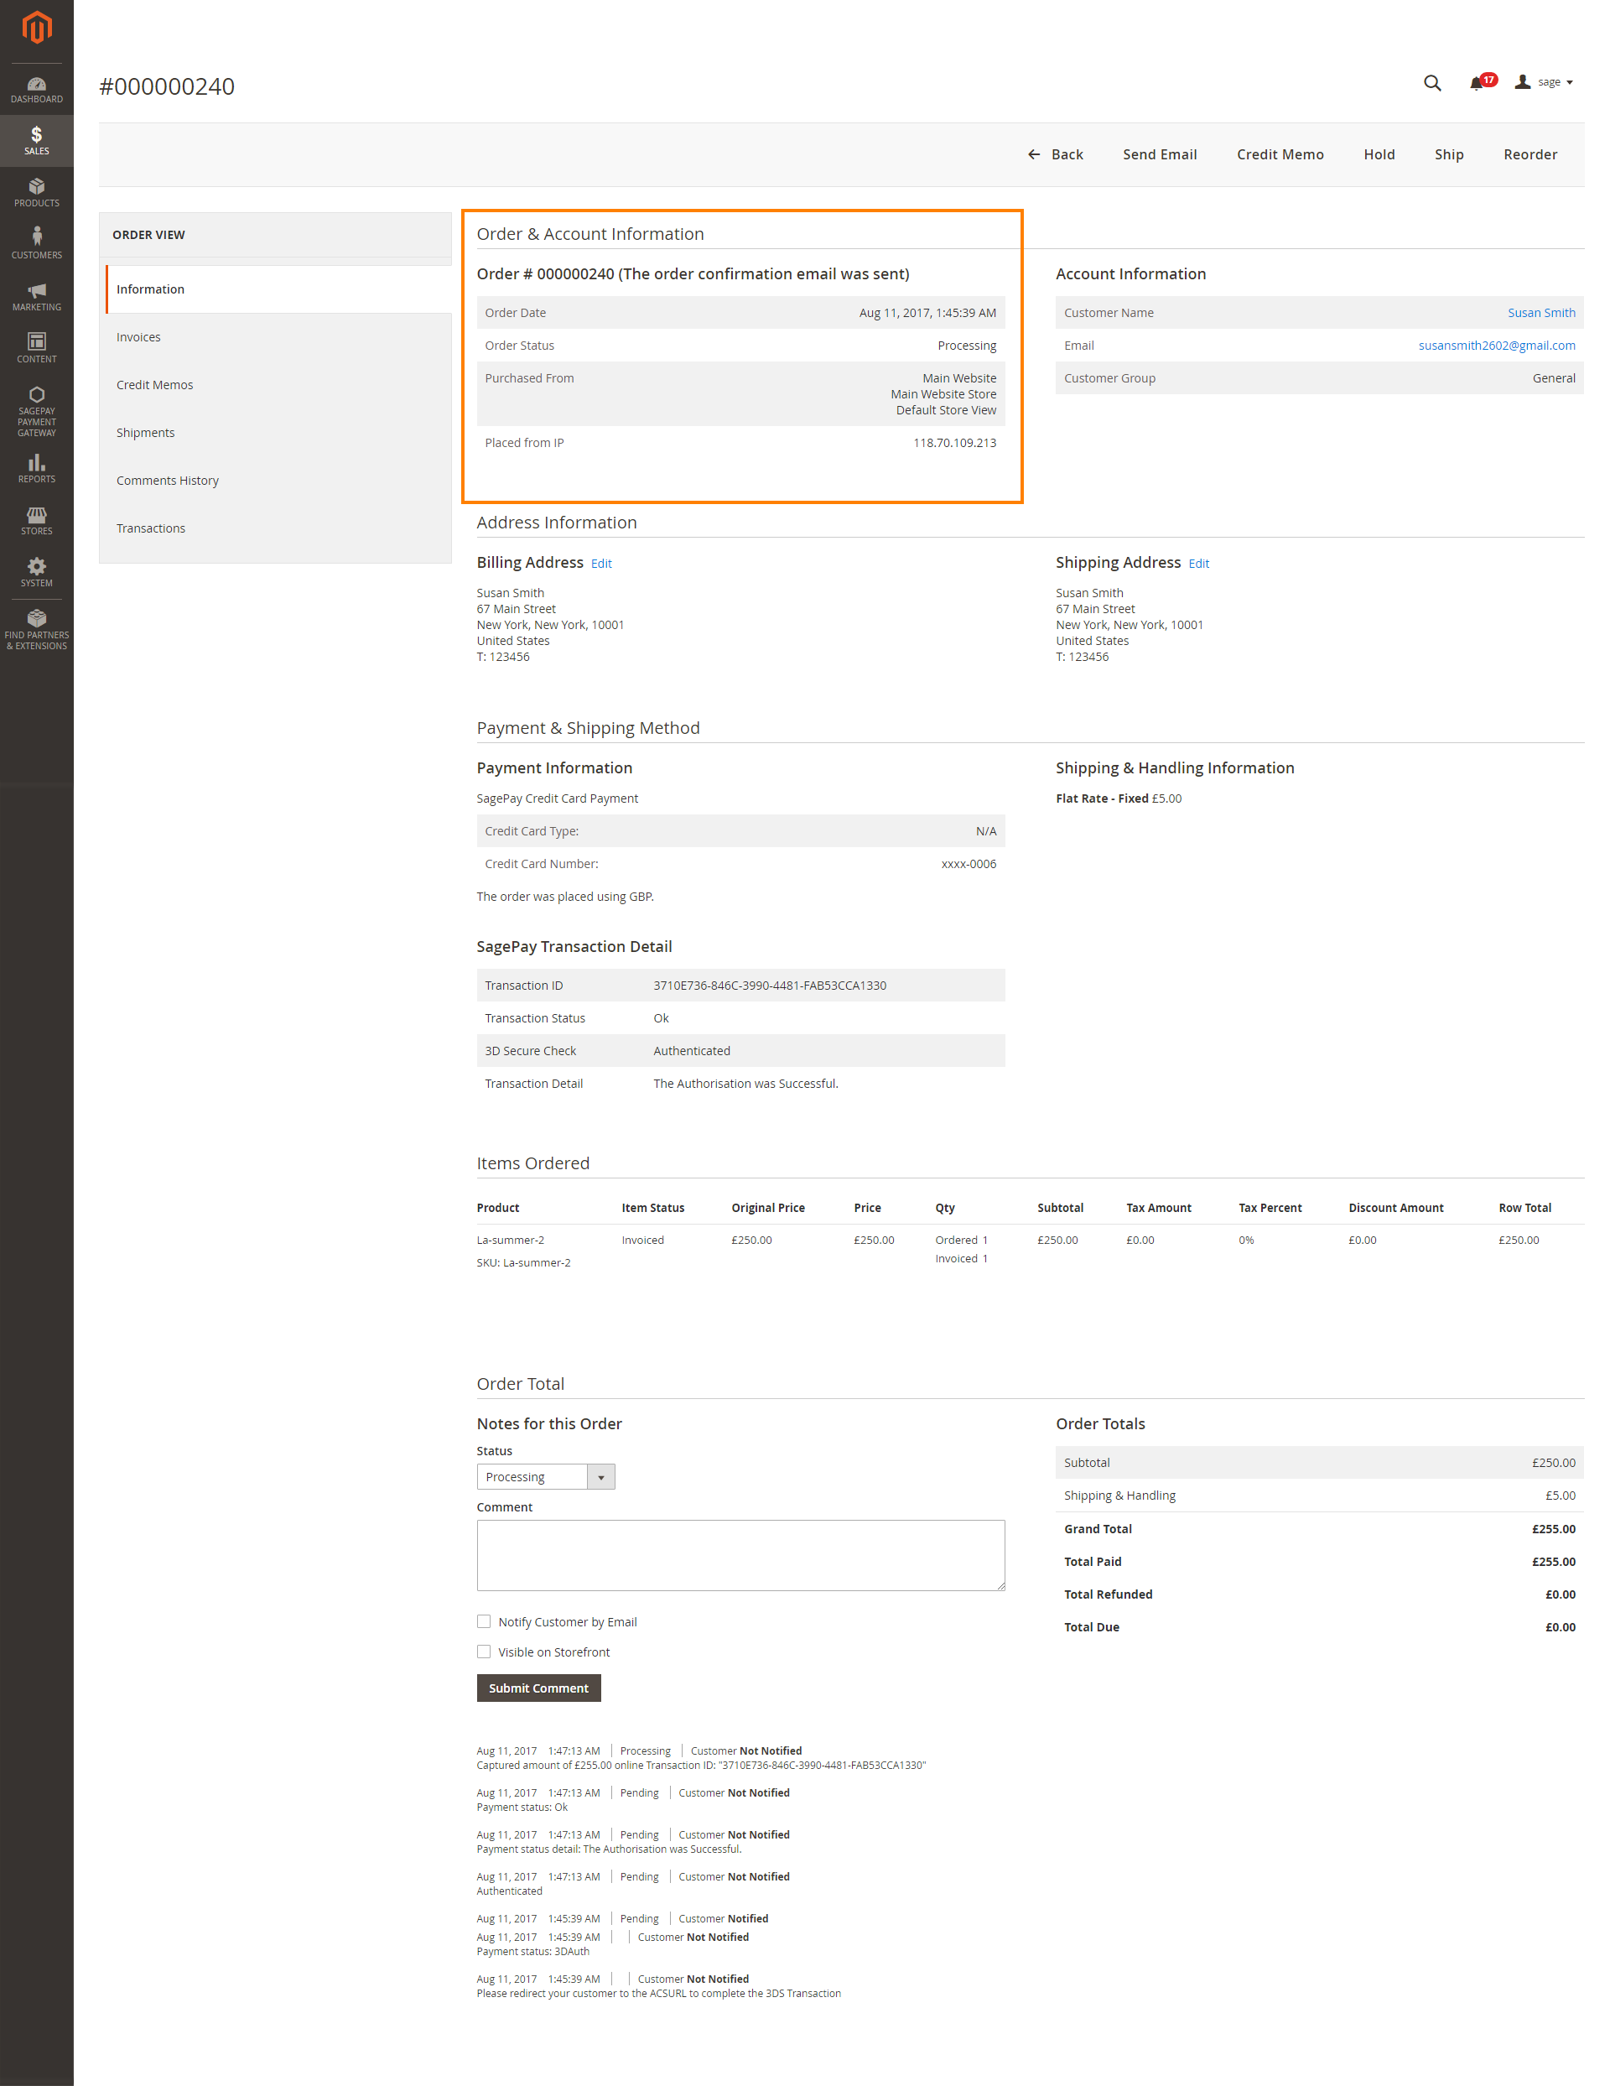The image size is (1610, 2086).
Task: Enable Notify Customer by Email
Action: pyautogui.click(x=484, y=1620)
